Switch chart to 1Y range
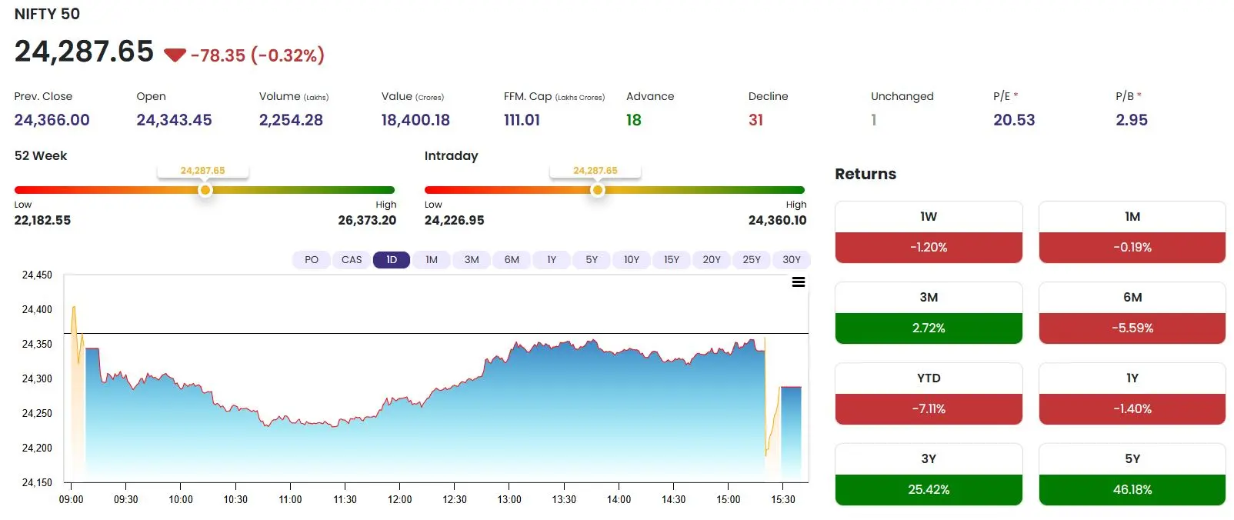Screen dimensions: 1234x520 552,260
